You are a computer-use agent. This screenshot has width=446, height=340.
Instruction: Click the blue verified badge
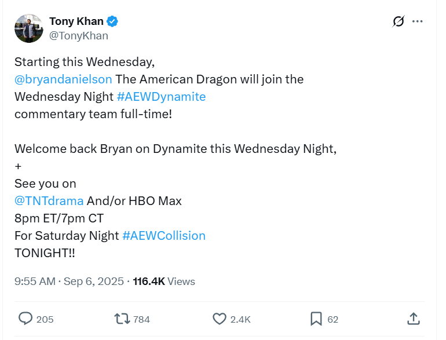coord(112,21)
